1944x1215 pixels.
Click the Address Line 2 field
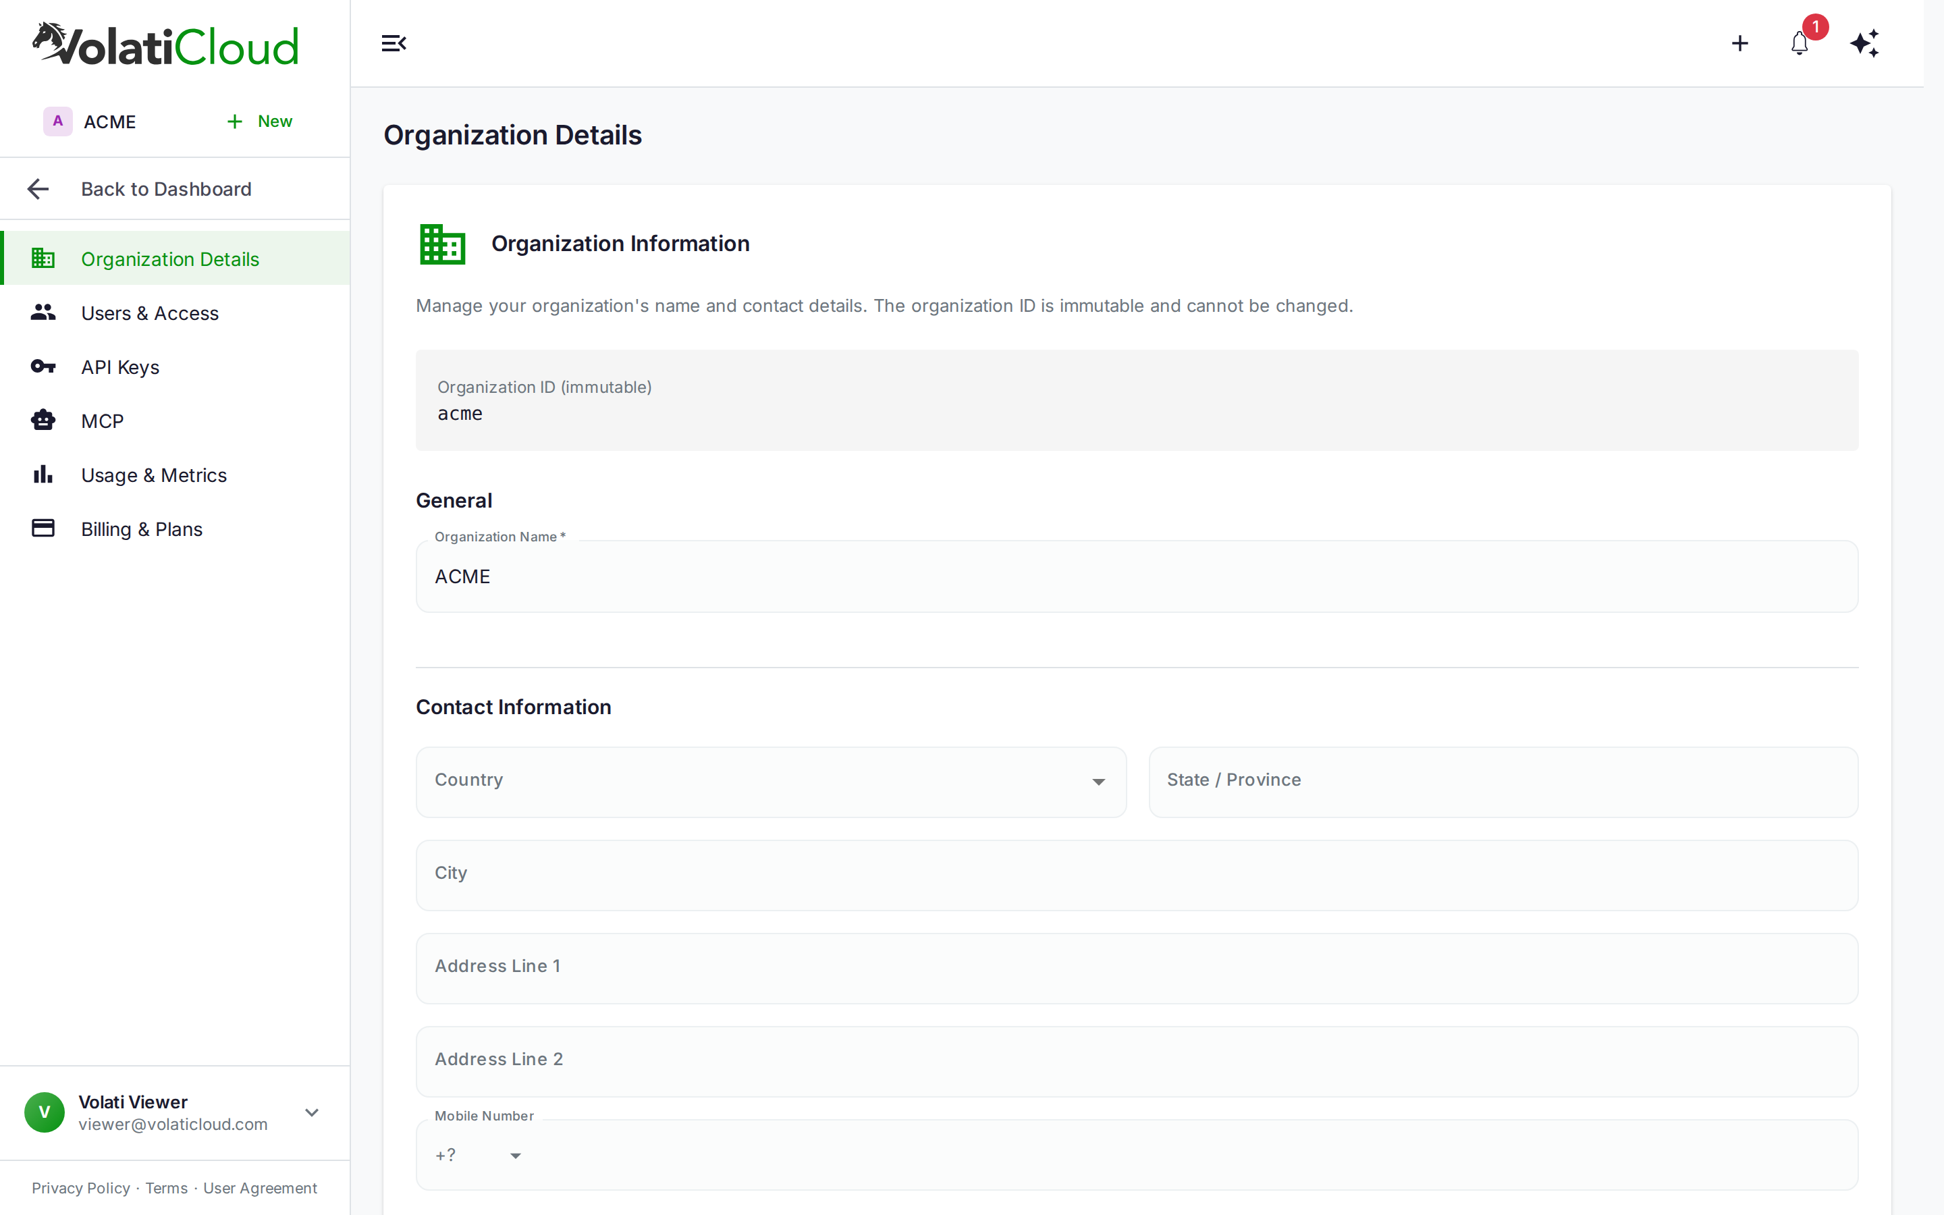pyautogui.click(x=1137, y=1062)
